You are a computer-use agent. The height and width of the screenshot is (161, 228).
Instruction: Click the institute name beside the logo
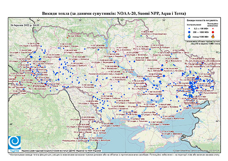point(61,151)
